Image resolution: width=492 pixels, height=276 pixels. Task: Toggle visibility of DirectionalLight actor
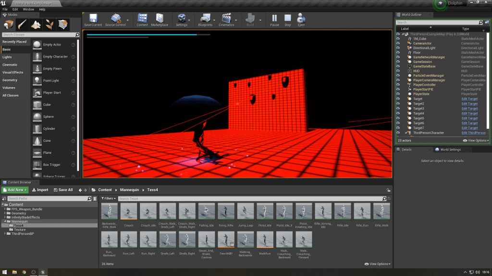coord(398,48)
